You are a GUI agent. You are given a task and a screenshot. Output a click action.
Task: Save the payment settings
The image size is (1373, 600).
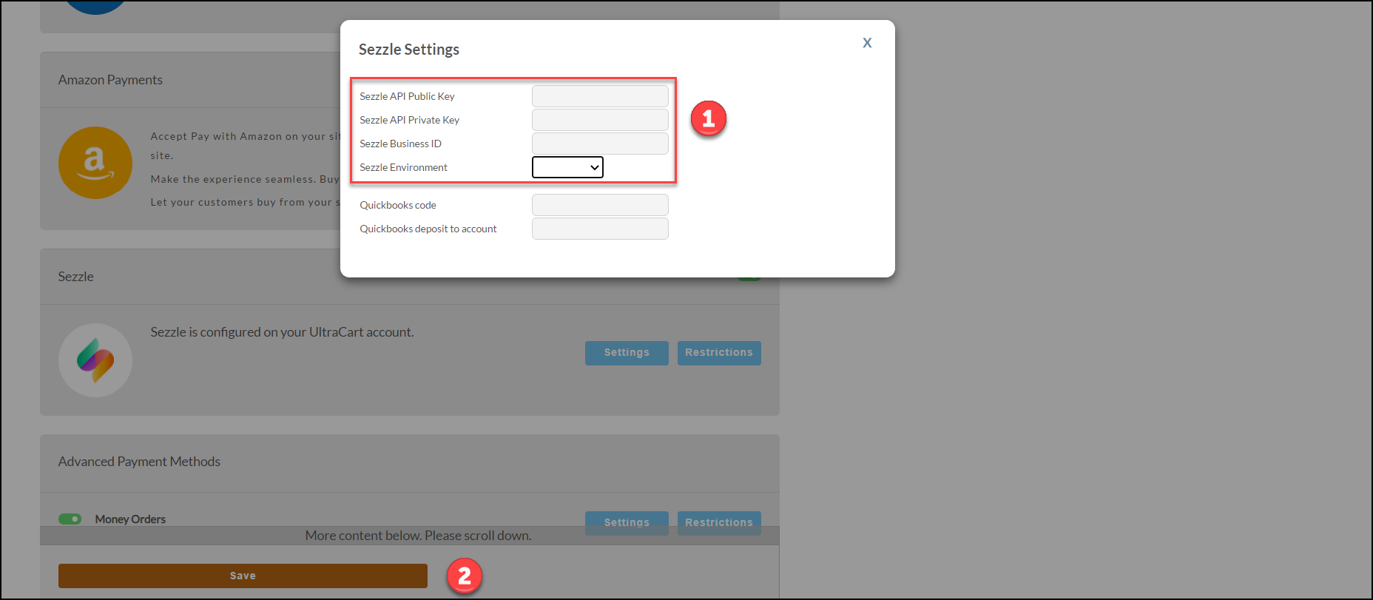coord(243,576)
